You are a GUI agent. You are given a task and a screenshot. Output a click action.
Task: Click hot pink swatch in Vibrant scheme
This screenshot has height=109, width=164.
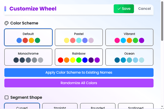(x=117, y=40)
